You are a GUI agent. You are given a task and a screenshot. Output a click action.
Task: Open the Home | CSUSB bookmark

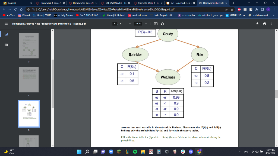(42, 15)
